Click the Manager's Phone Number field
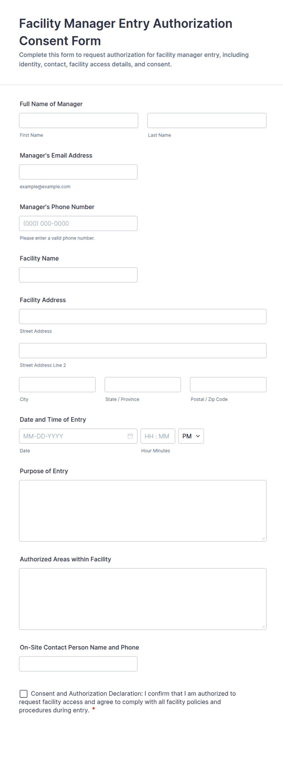Image resolution: width=283 pixels, height=777 pixels. pos(78,223)
